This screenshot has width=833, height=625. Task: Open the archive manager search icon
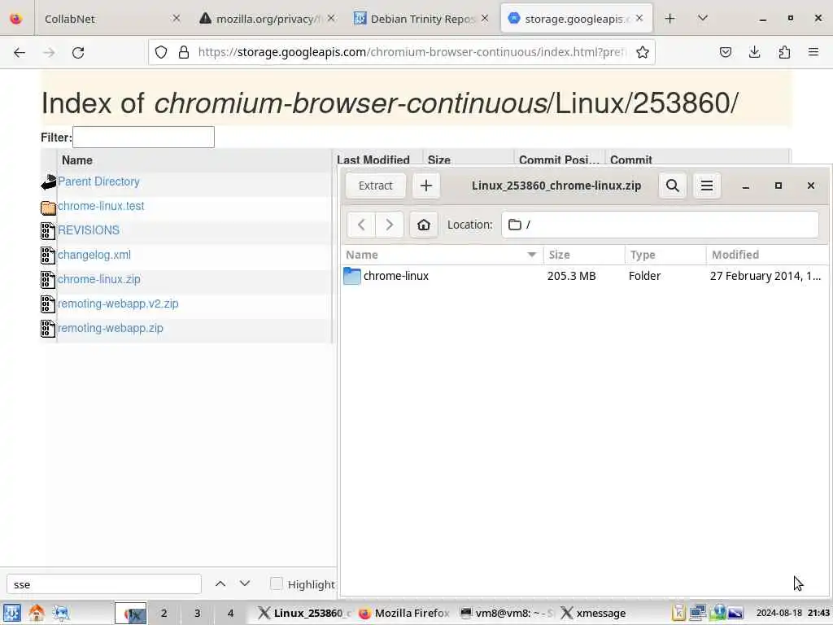coord(673,186)
